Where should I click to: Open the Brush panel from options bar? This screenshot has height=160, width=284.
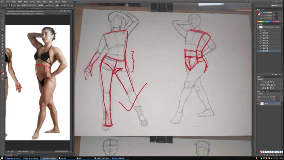point(14,5)
